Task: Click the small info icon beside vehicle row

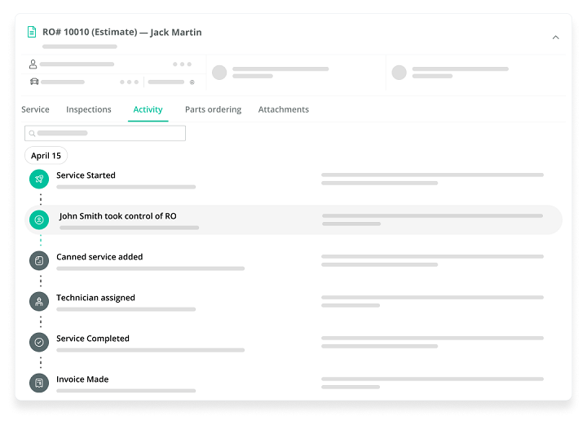Action: (x=192, y=82)
